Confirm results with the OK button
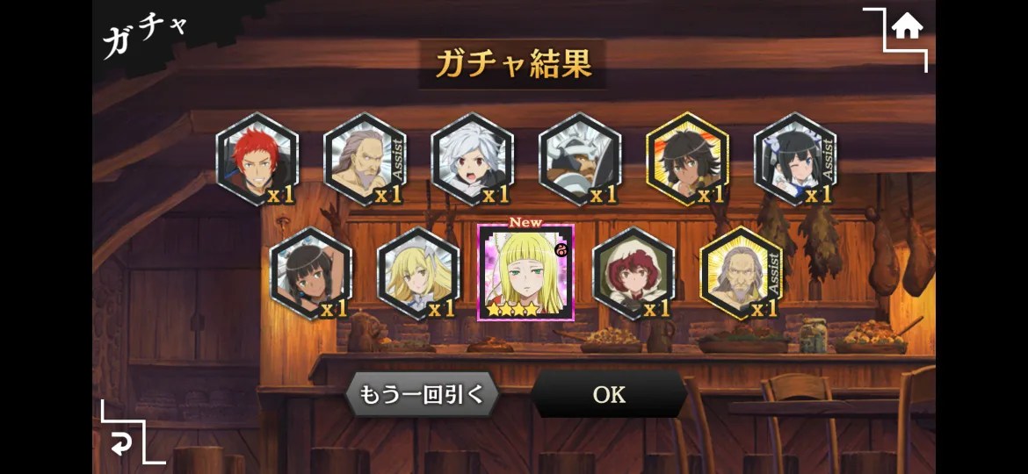Image resolution: width=1028 pixels, height=474 pixels. (x=609, y=394)
